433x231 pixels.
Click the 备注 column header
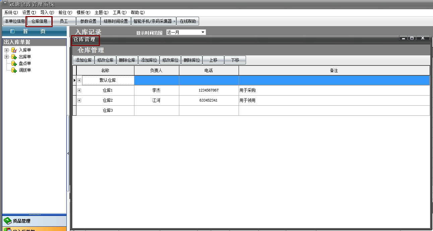[334, 70]
